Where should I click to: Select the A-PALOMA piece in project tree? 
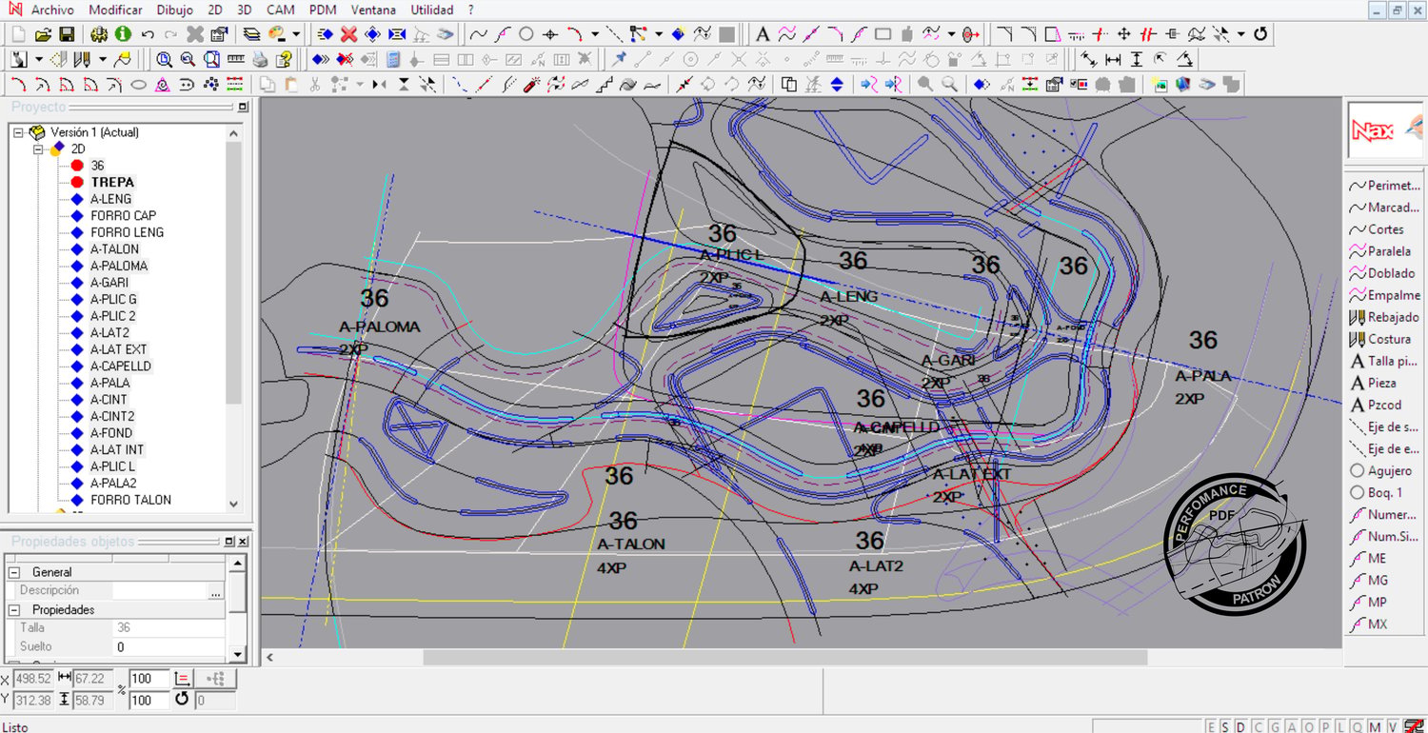[x=119, y=266]
